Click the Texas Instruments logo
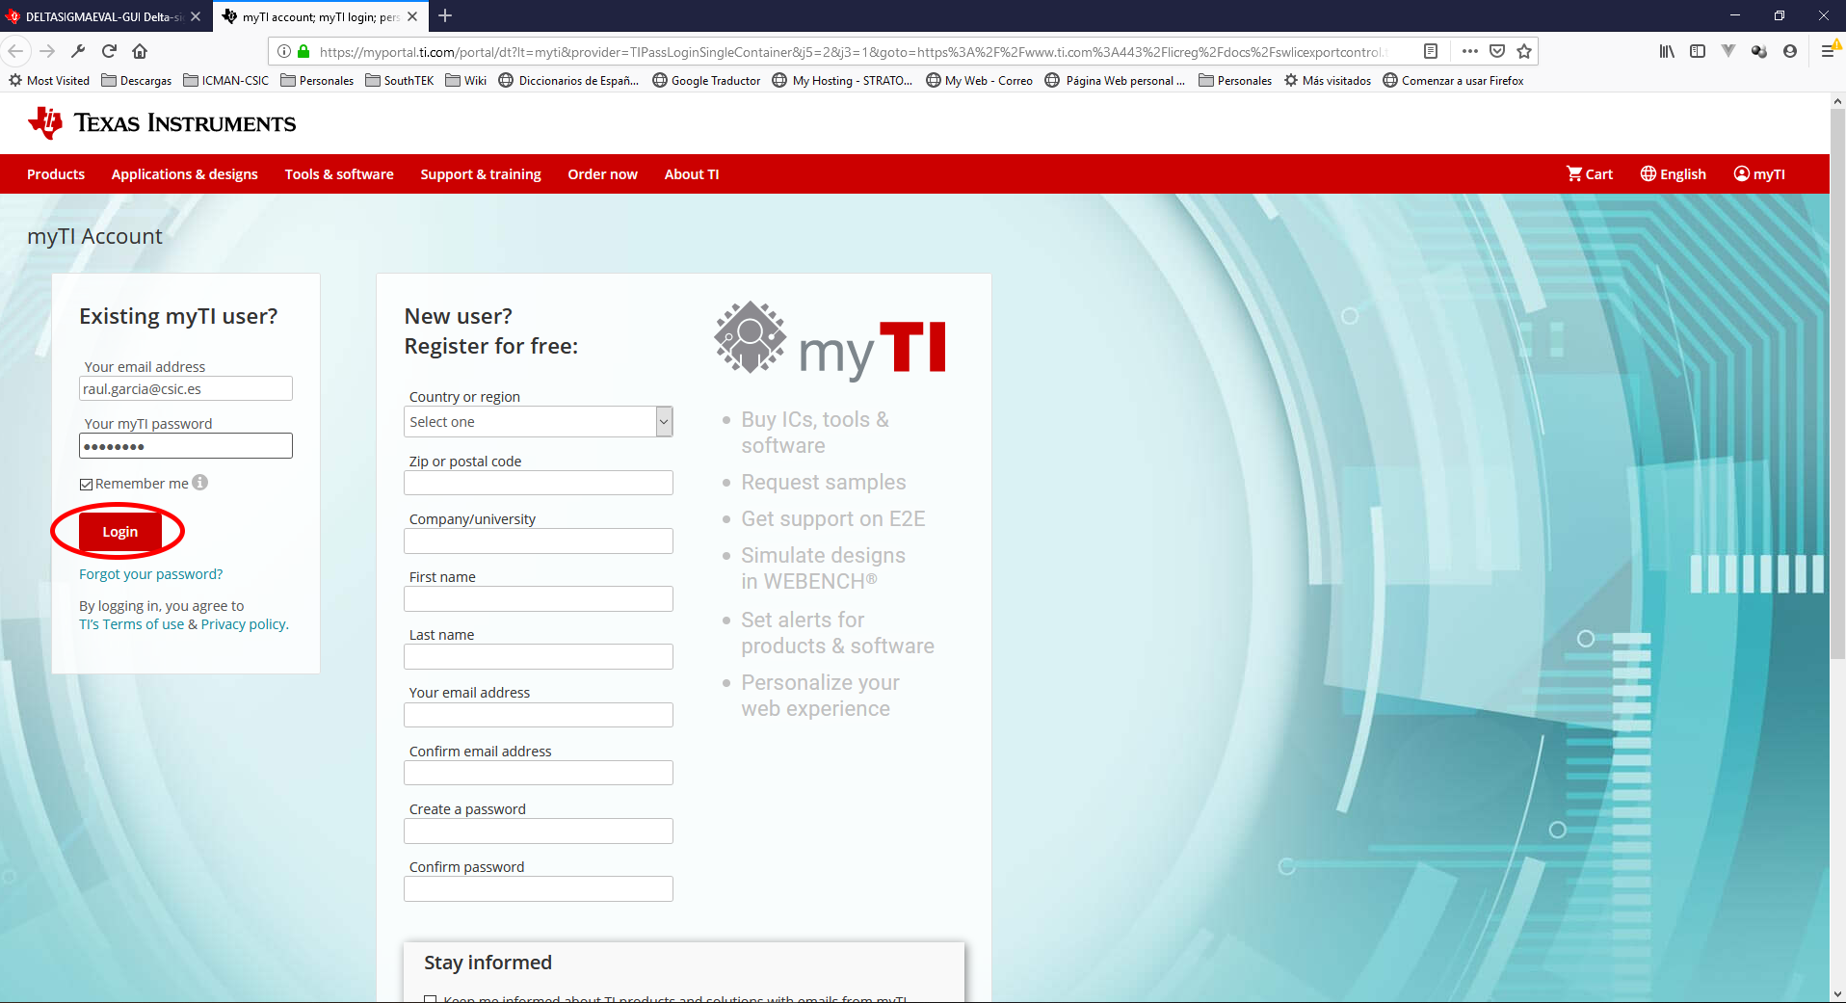 point(162,122)
